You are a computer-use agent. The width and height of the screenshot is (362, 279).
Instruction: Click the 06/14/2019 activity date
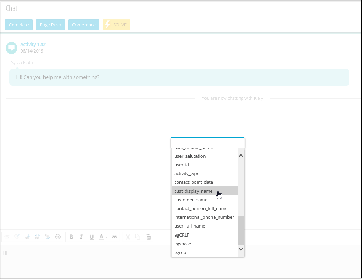coord(32,51)
